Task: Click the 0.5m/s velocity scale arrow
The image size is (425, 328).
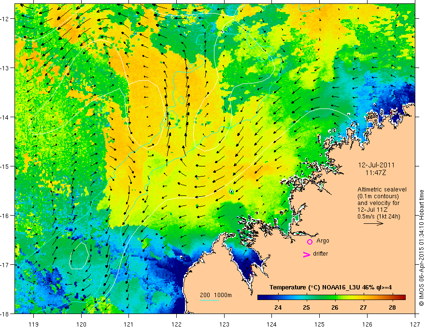Action: pyautogui.click(x=373, y=223)
